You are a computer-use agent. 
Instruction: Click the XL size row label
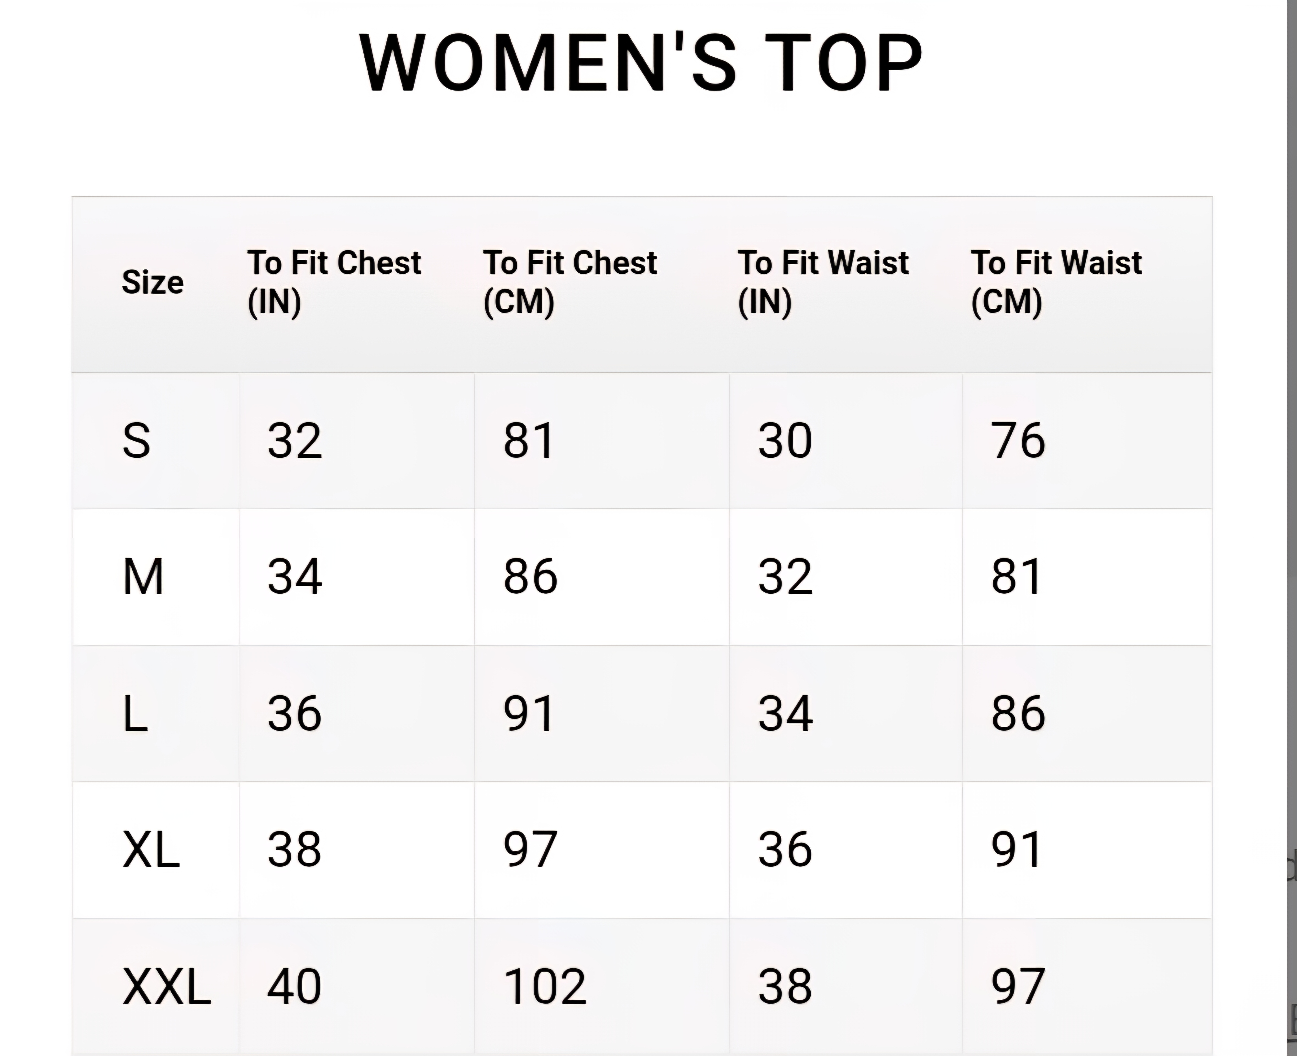coord(151,849)
